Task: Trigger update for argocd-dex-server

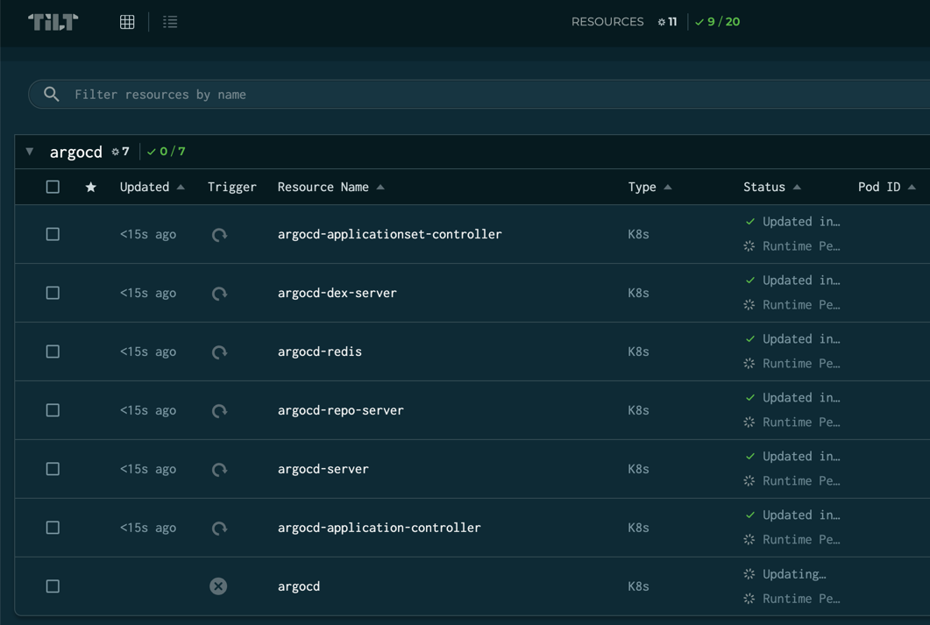Action: coord(219,294)
